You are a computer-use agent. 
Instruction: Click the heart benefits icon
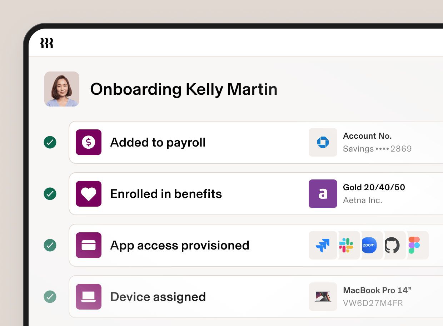click(x=88, y=194)
